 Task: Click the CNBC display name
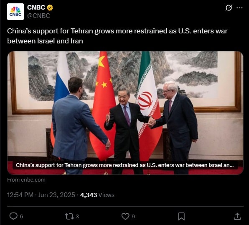click(36, 7)
